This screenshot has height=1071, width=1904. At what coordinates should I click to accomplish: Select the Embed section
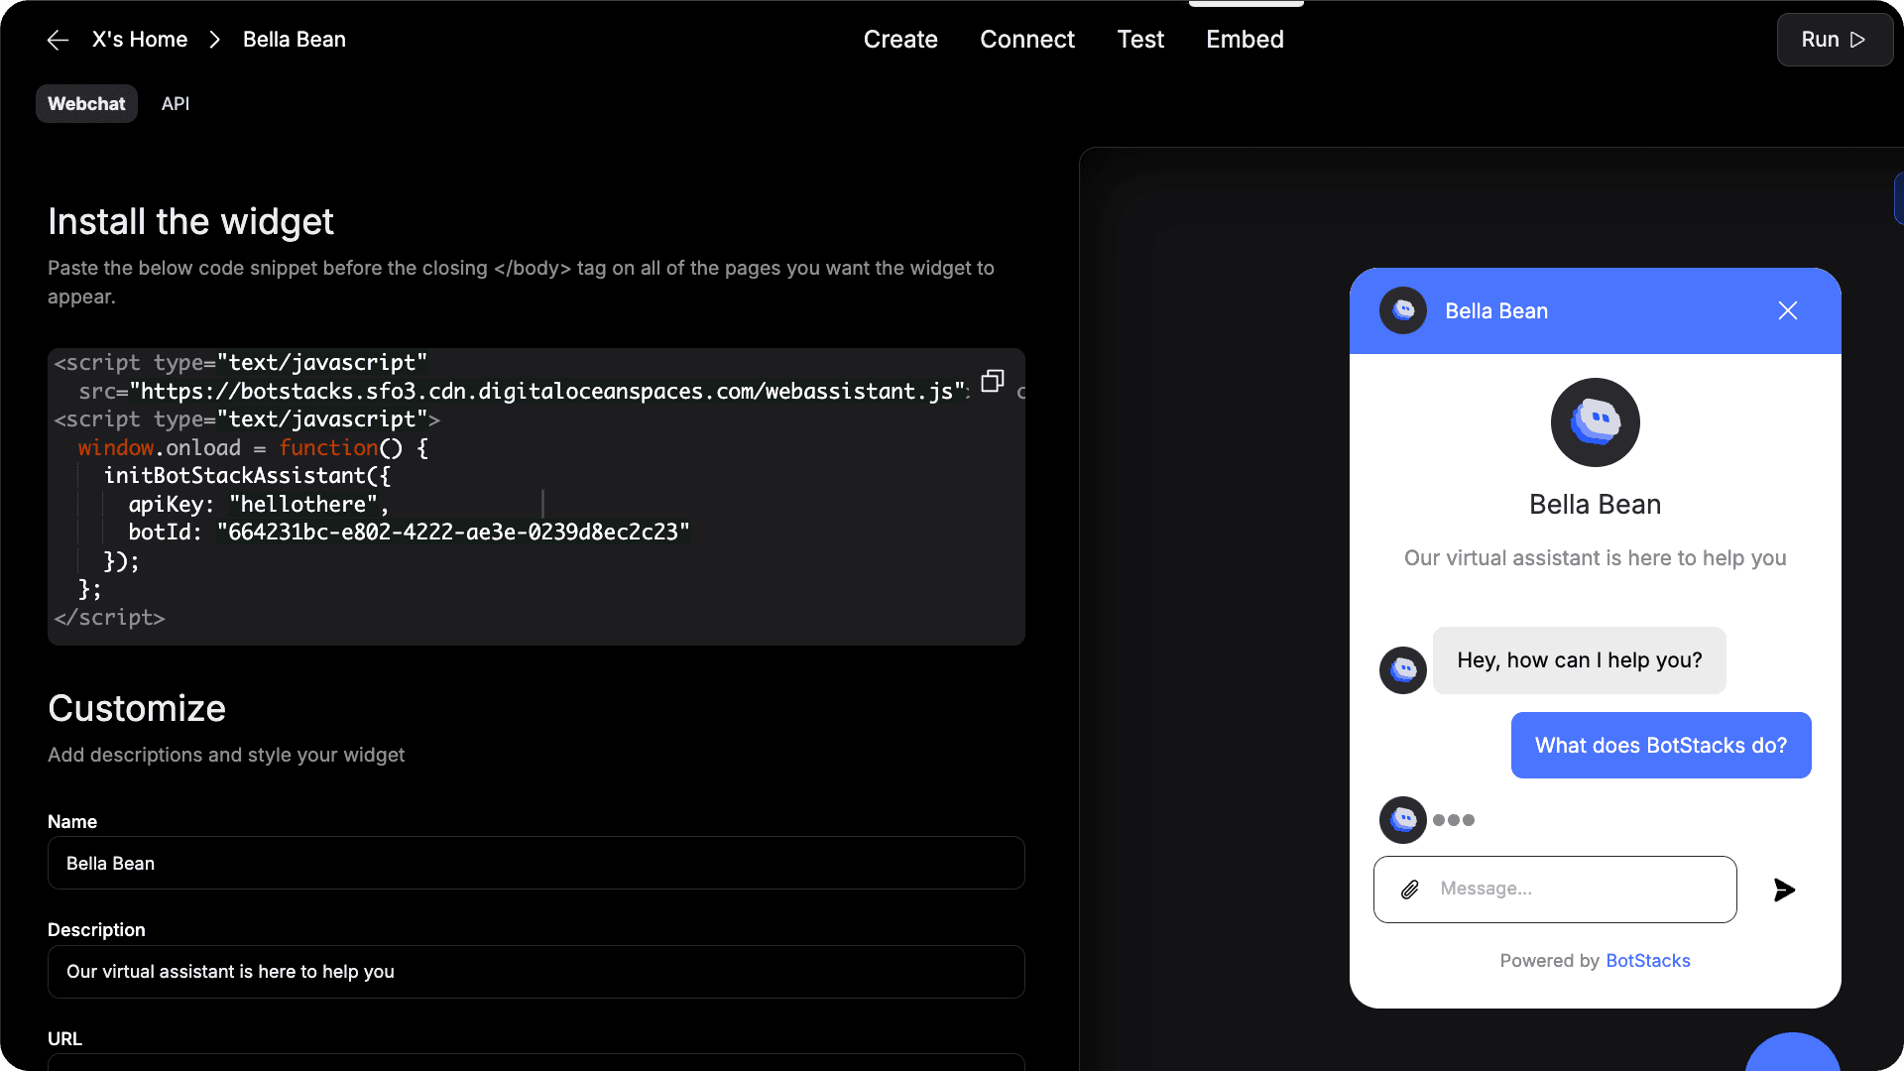(x=1245, y=40)
